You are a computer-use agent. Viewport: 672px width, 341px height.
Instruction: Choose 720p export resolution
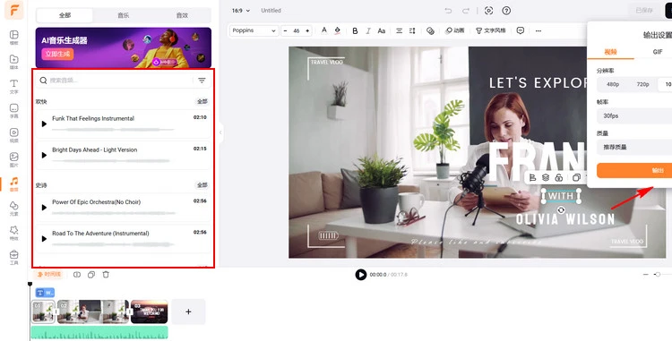[x=642, y=84]
